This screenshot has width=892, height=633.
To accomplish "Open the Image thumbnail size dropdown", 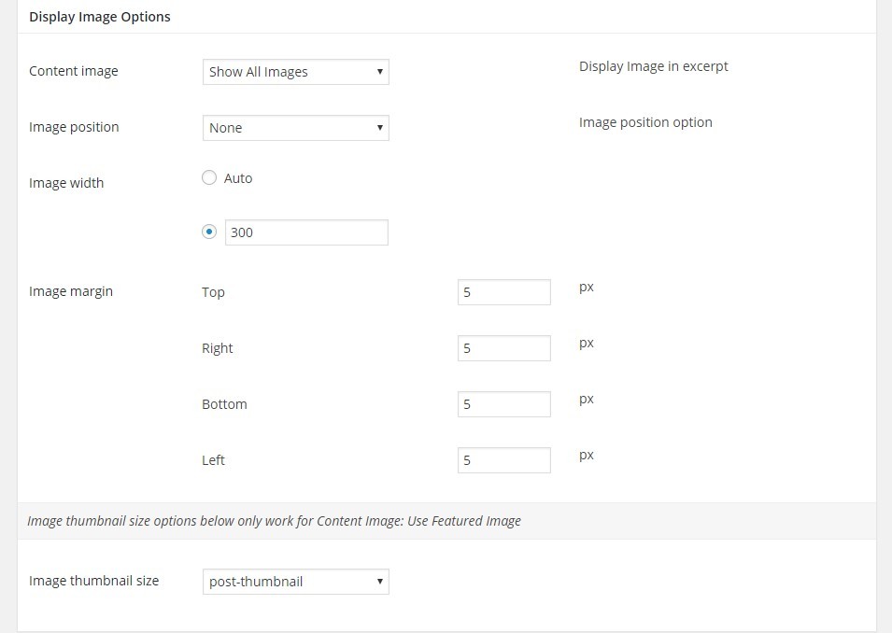I will click(x=296, y=582).
